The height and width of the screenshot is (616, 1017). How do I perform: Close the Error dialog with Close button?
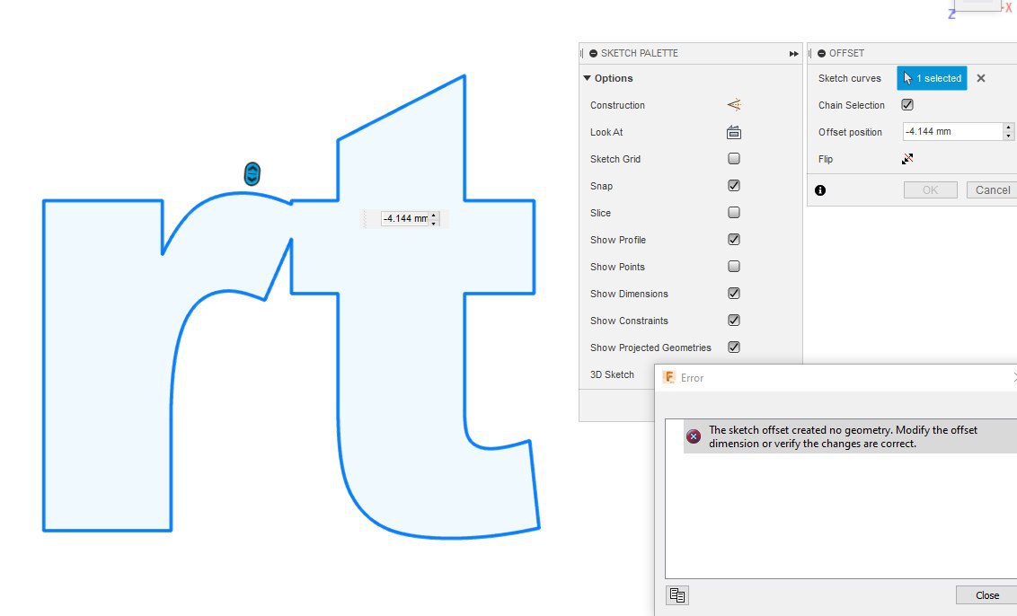pos(986,595)
